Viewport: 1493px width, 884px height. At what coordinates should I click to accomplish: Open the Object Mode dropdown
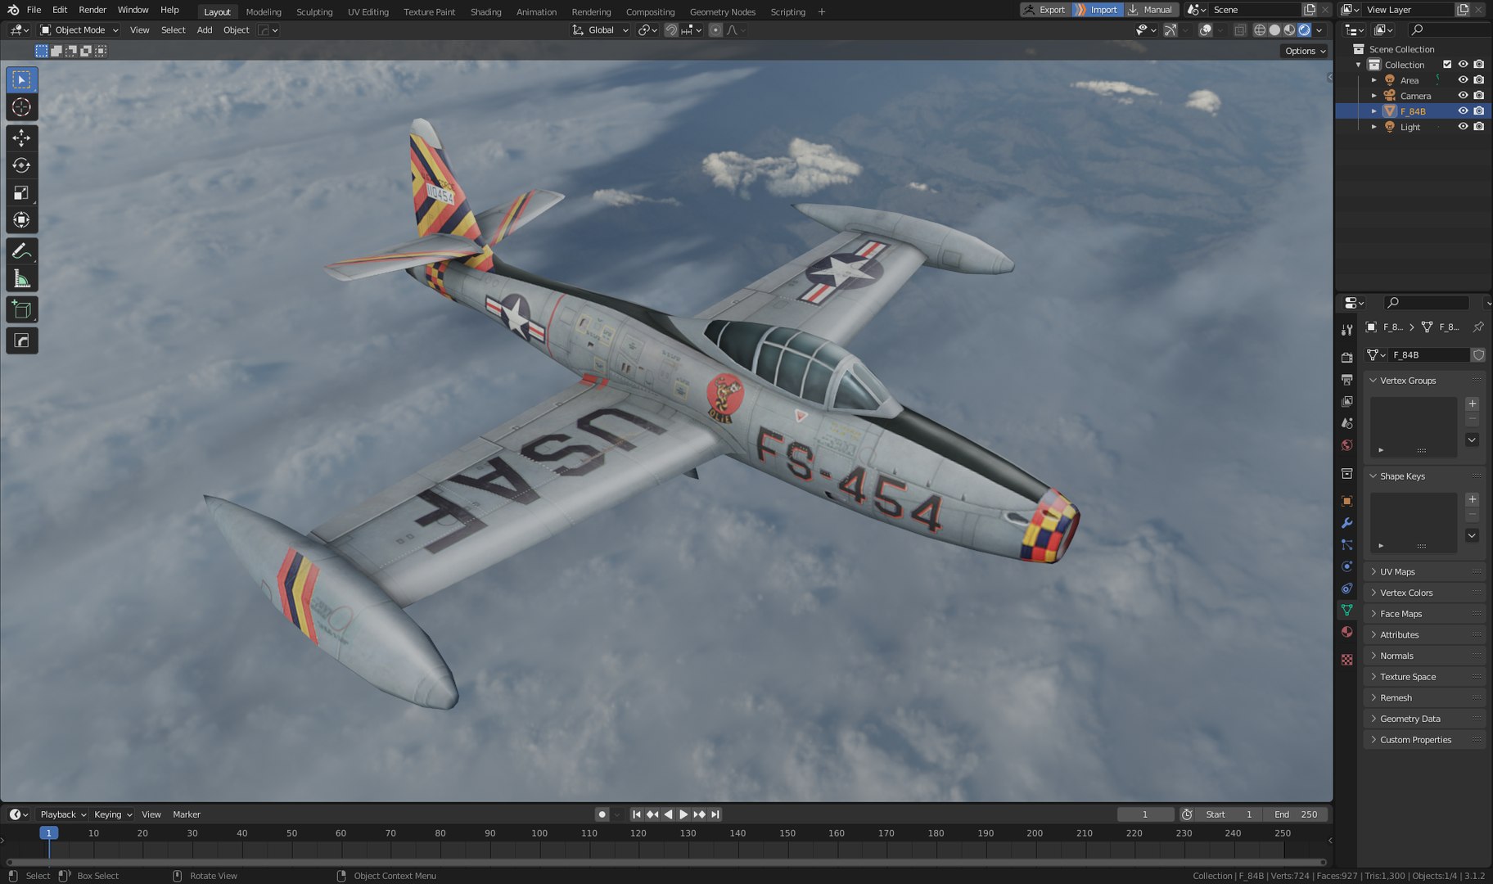click(x=79, y=30)
